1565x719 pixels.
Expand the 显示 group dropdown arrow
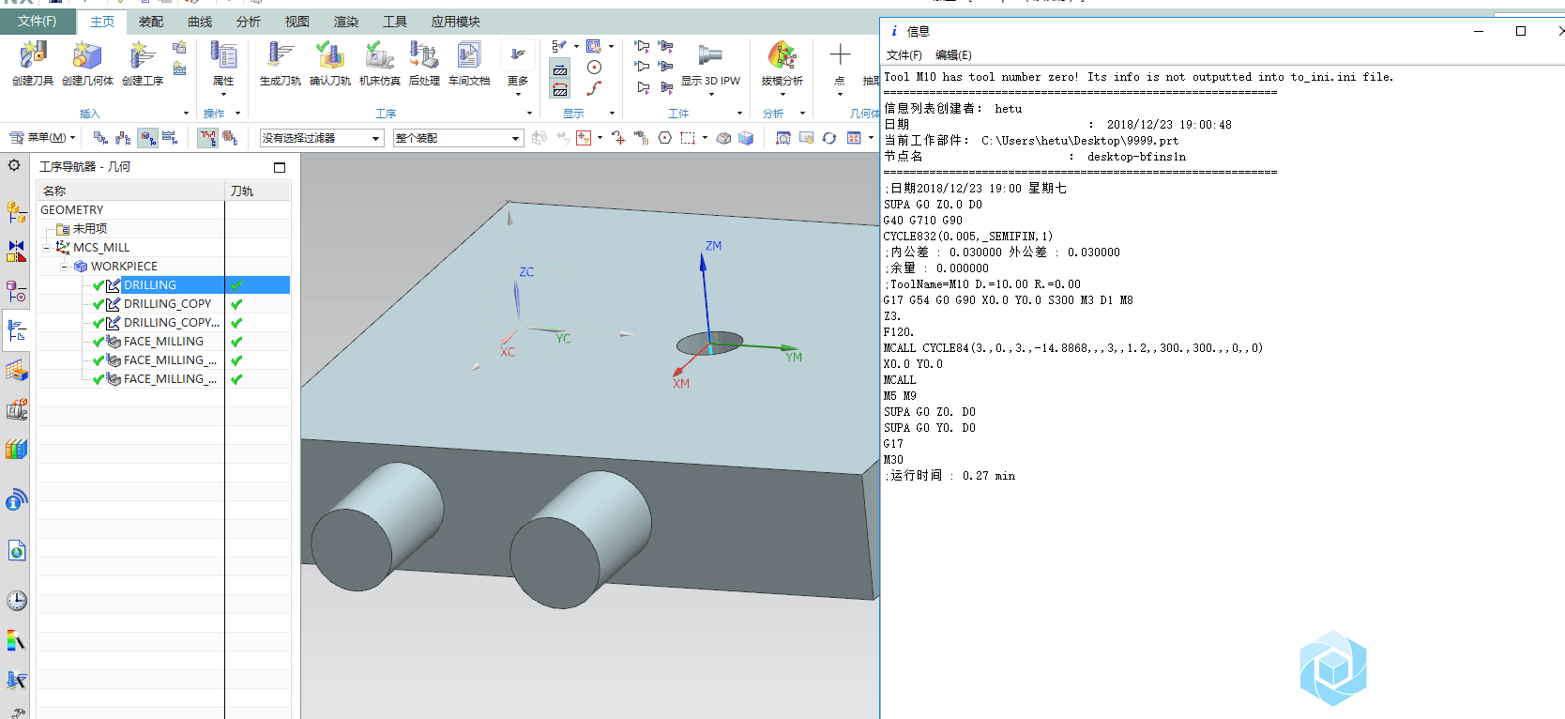coord(613,114)
